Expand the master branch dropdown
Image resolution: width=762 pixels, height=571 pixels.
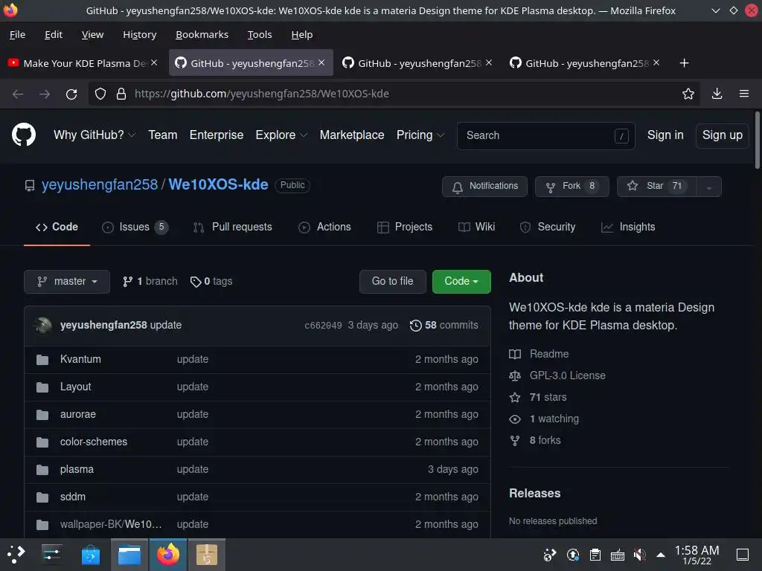(67, 282)
